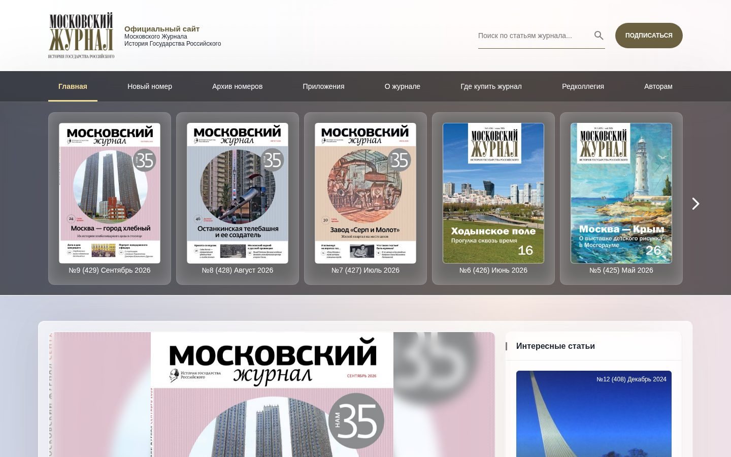Advance the issue carousel with the right arrow
731x457 pixels.
695,204
